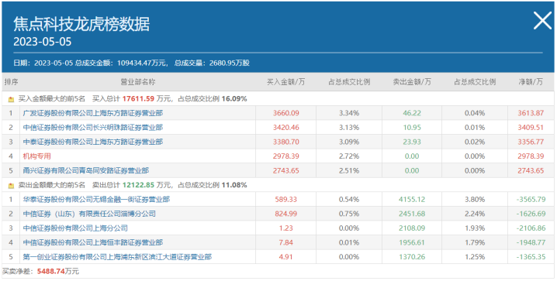This screenshot has height=281, width=557.
Task: Click the 焦点科技龙虎榜数据 title
Action: (81, 25)
